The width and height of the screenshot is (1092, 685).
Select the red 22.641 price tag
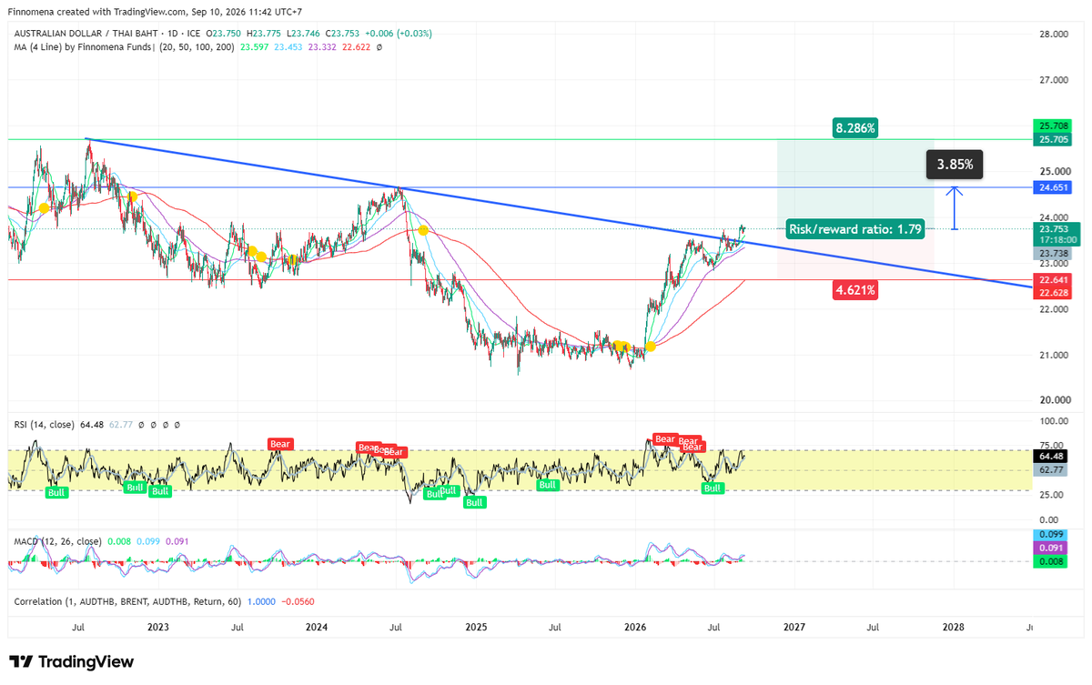(1052, 280)
